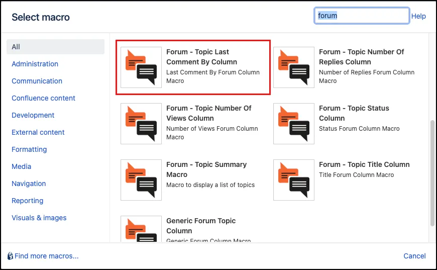Click the Select macro dialog heading
The image size is (437, 270).
click(x=41, y=17)
